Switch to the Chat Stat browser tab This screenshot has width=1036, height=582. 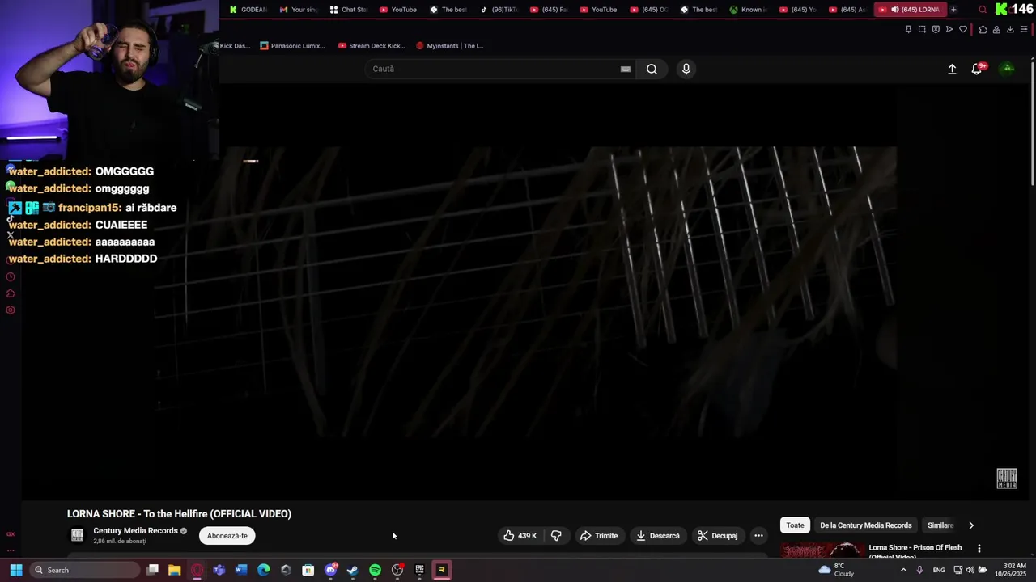click(349, 10)
